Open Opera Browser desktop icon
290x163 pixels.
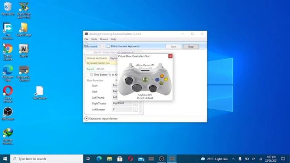8,94
